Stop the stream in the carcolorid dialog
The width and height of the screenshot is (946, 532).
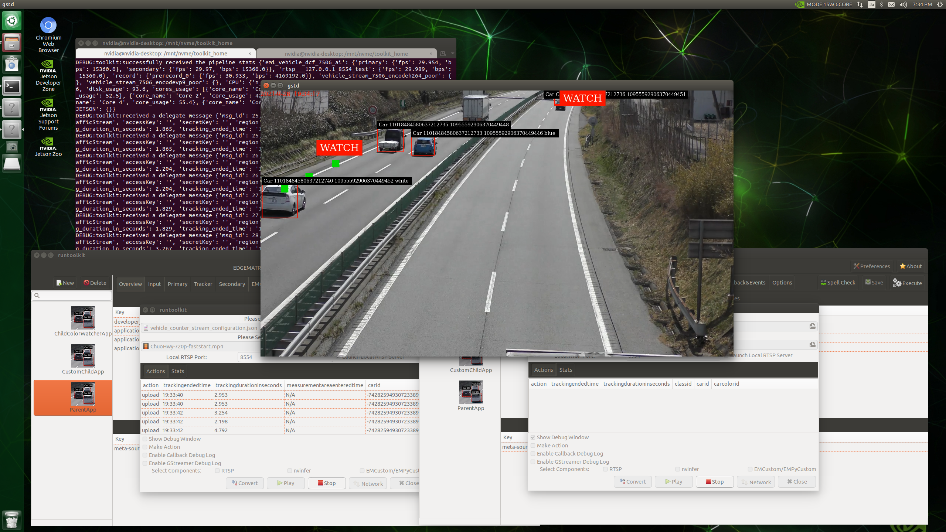tap(715, 482)
